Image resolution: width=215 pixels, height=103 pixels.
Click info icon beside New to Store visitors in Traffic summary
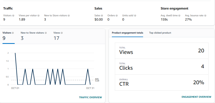(69, 16)
